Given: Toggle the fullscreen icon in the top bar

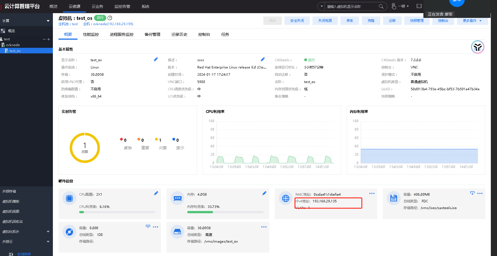Looking at the screenshot, I should click(x=419, y=6).
